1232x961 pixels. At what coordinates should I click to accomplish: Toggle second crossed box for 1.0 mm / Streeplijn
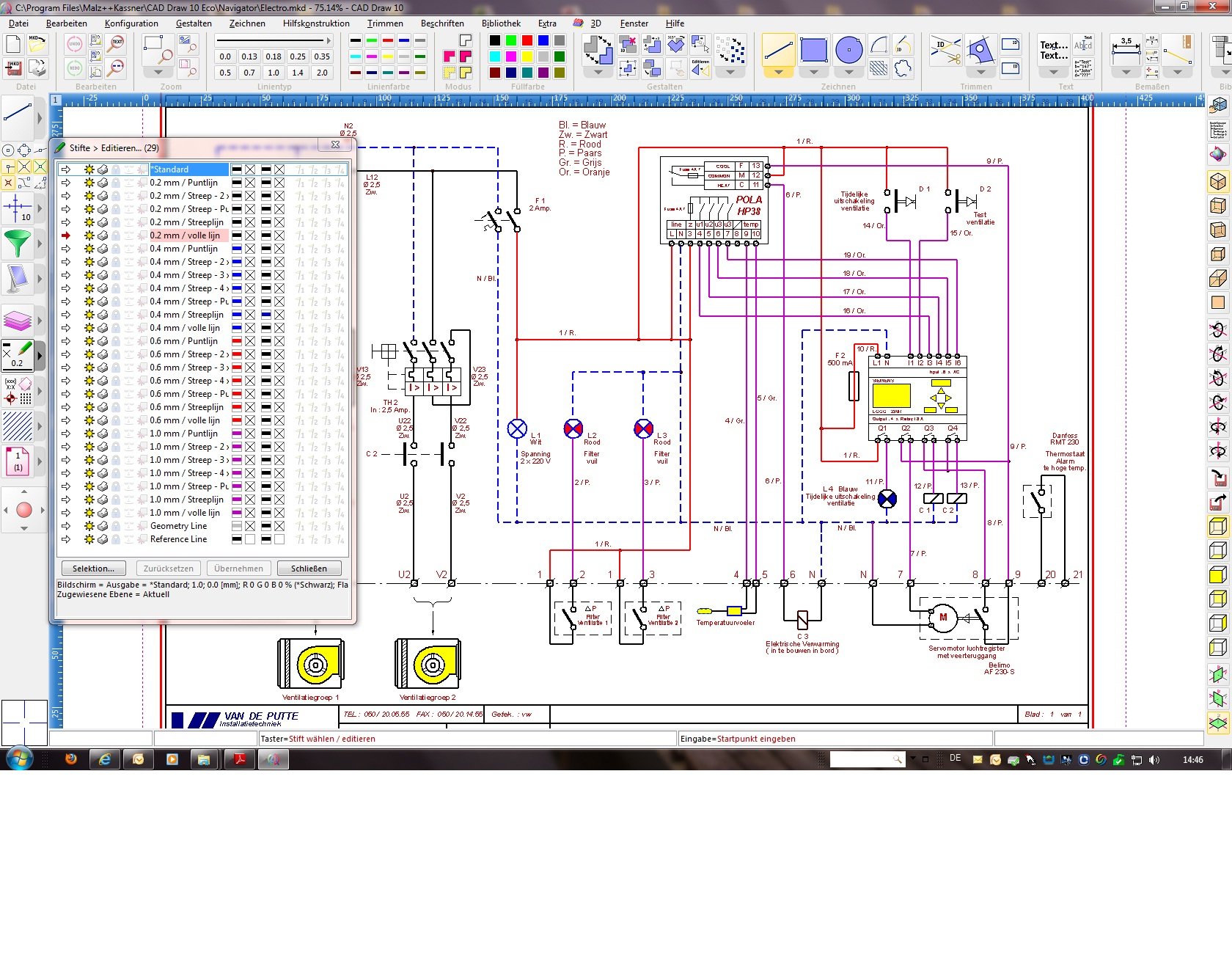pyautogui.click(x=279, y=500)
